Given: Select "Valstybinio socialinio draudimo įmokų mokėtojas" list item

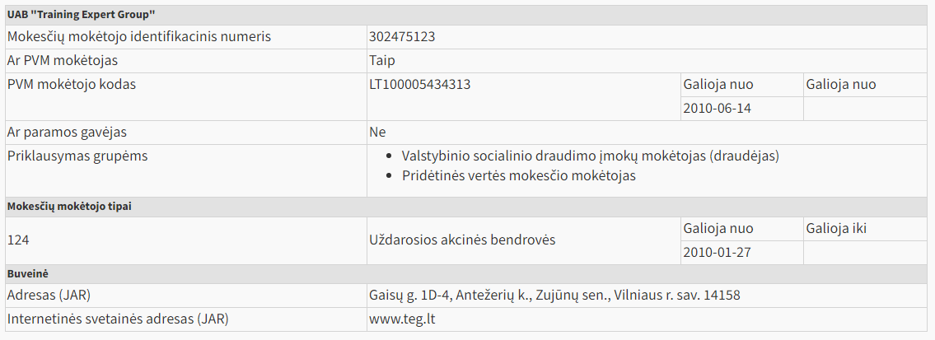Looking at the screenshot, I should tap(590, 156).
